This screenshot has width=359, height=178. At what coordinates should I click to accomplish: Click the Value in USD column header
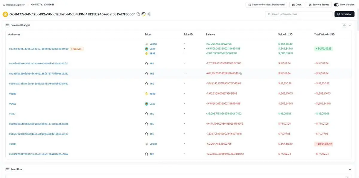pyautogui.click(x=285, y=35)
